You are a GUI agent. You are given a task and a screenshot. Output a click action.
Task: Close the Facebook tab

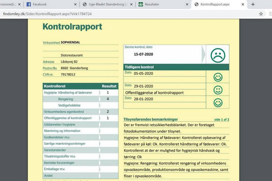pos(75,4)
